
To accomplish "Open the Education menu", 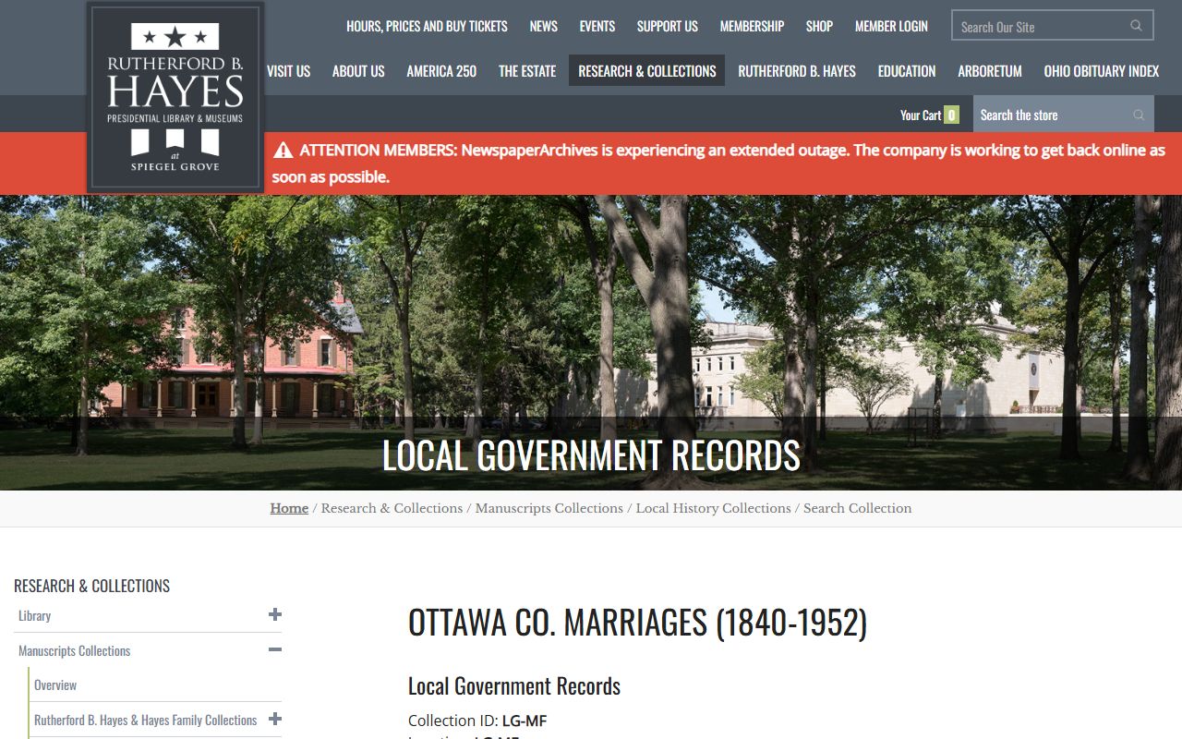I will [906, 71].
